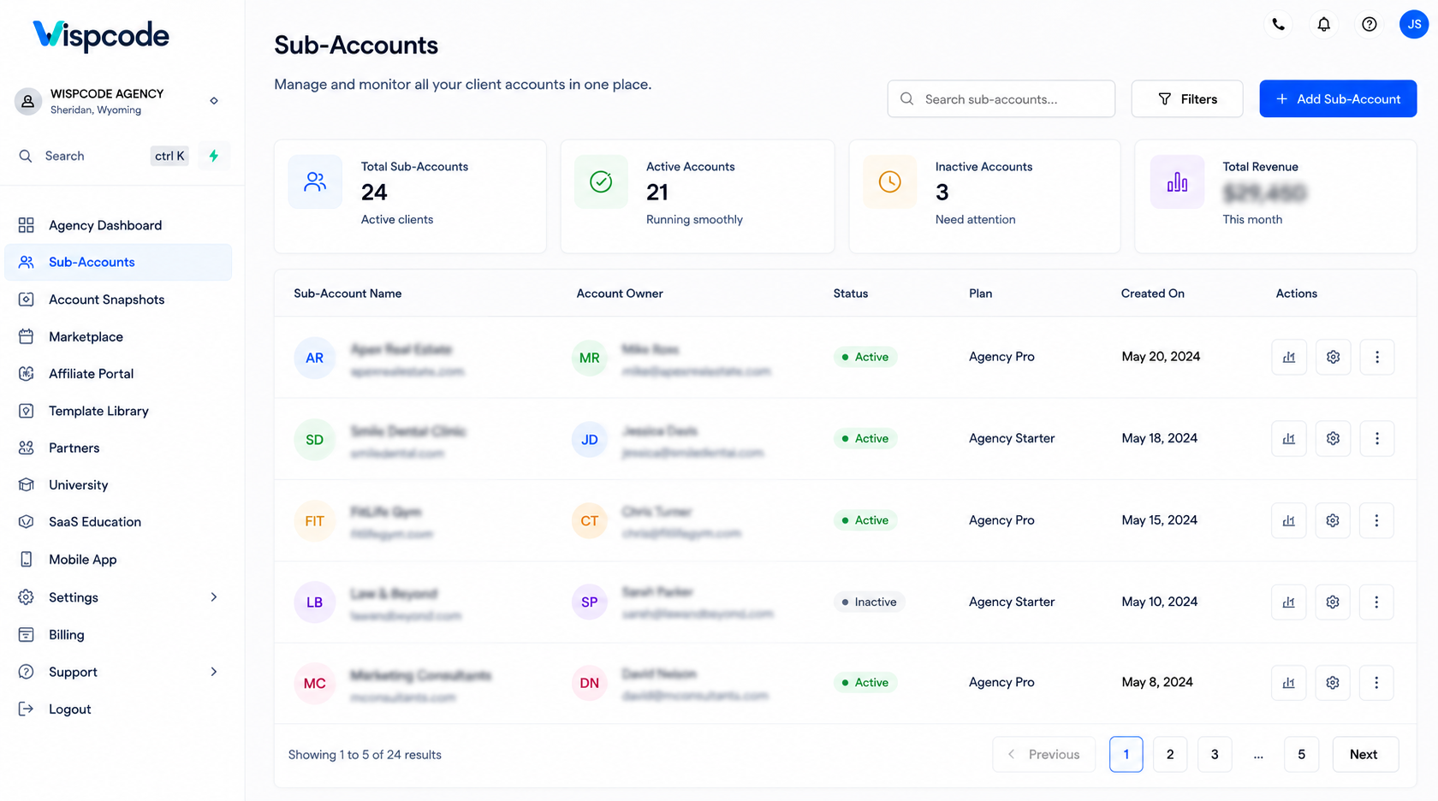Click the MR account owner avatar
The width and height of the screenshot is (1438, 801).
point(590,358)
